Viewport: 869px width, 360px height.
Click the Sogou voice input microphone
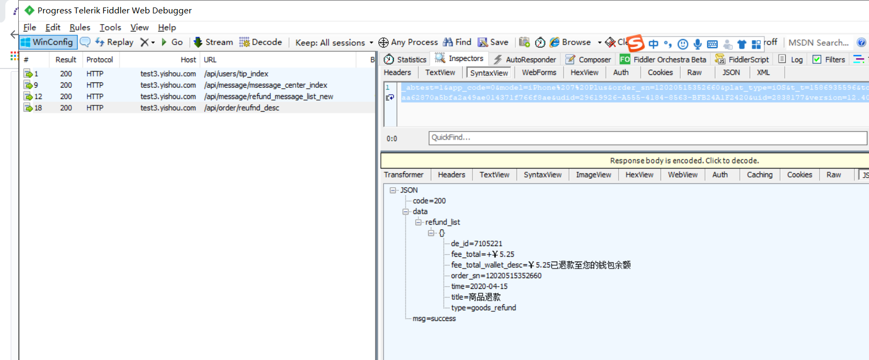[x=698, y=44]
